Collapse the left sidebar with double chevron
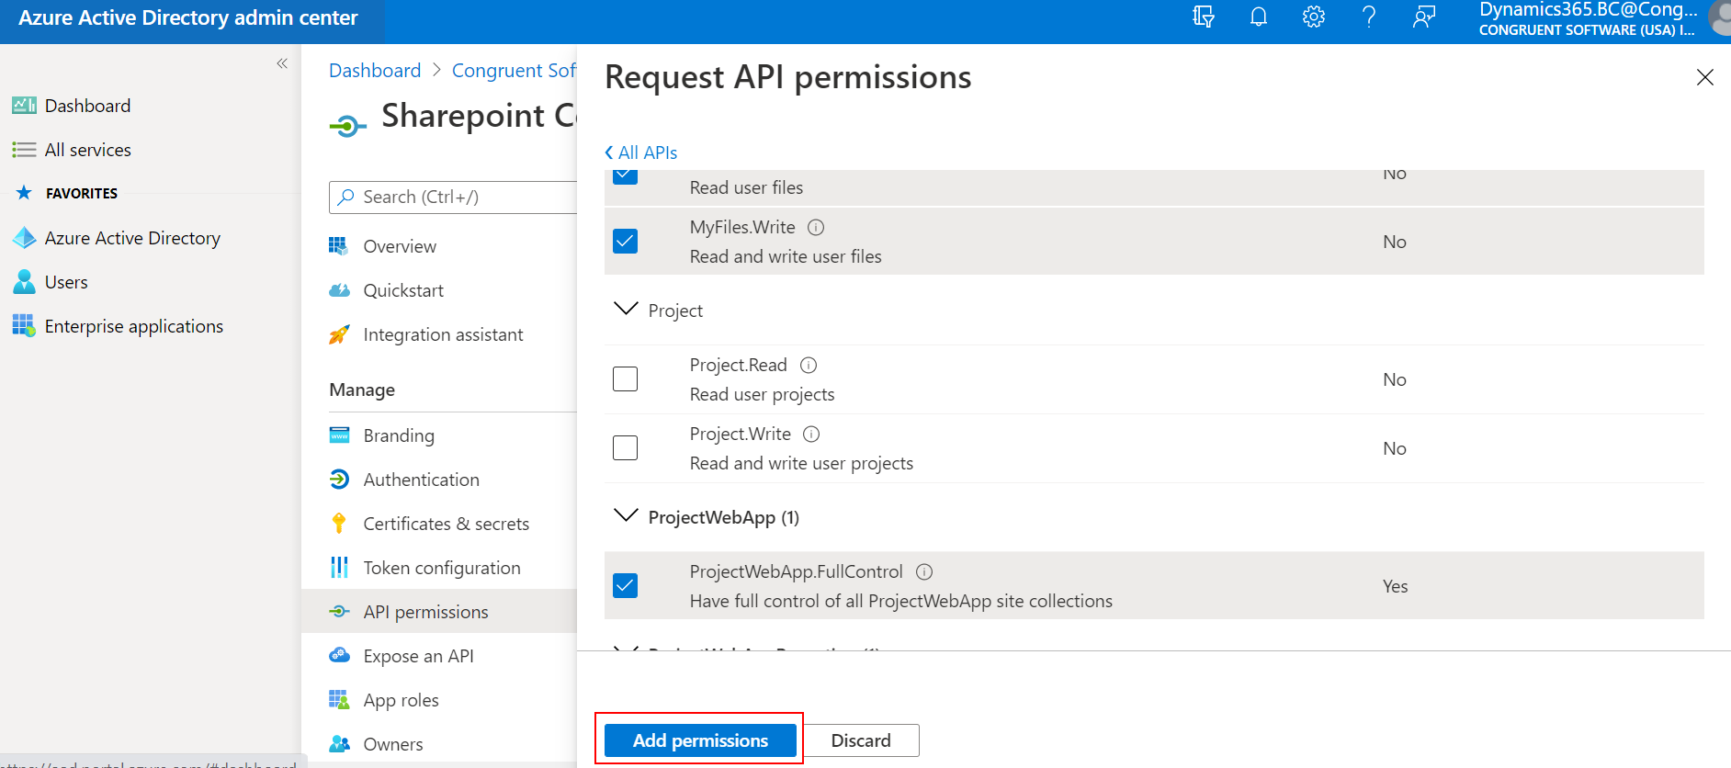Image resolution: width=1731 pixels, height=768 pixels. click(x=282, y=63)
